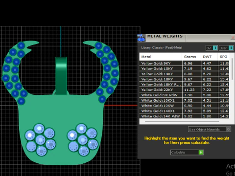Click the 5.20 DWT value
The image size is (235, 176).
207,74
